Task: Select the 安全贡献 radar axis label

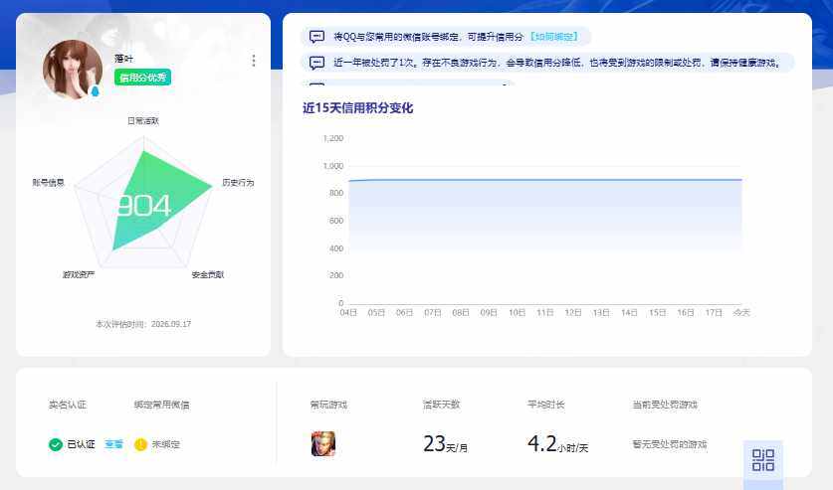Action: [208, 274]
